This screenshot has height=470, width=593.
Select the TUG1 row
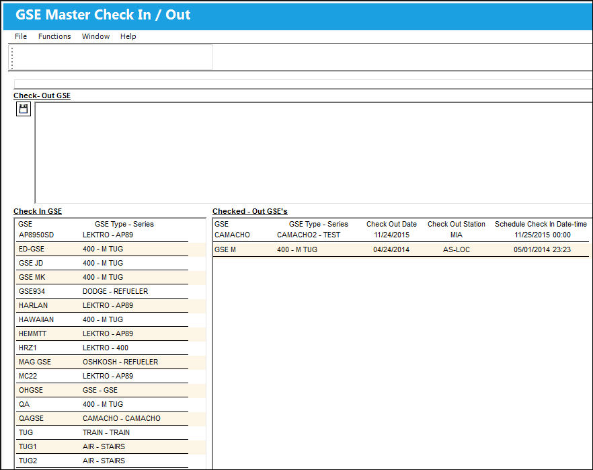[x=102, y=446]
